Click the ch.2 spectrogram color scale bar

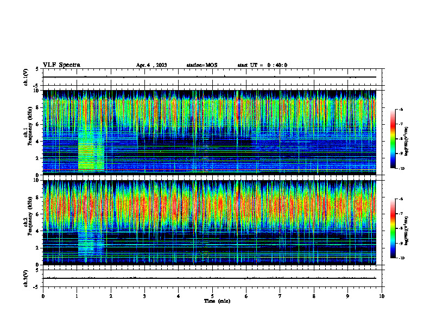(x=393, y=228)
